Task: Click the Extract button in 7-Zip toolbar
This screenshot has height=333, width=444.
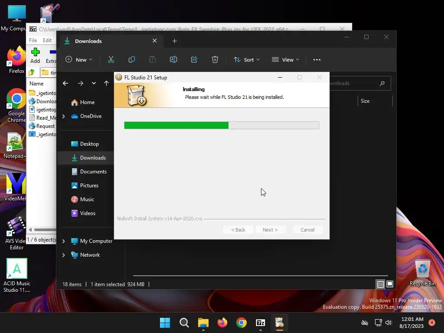Action: [x=51, y=55]
